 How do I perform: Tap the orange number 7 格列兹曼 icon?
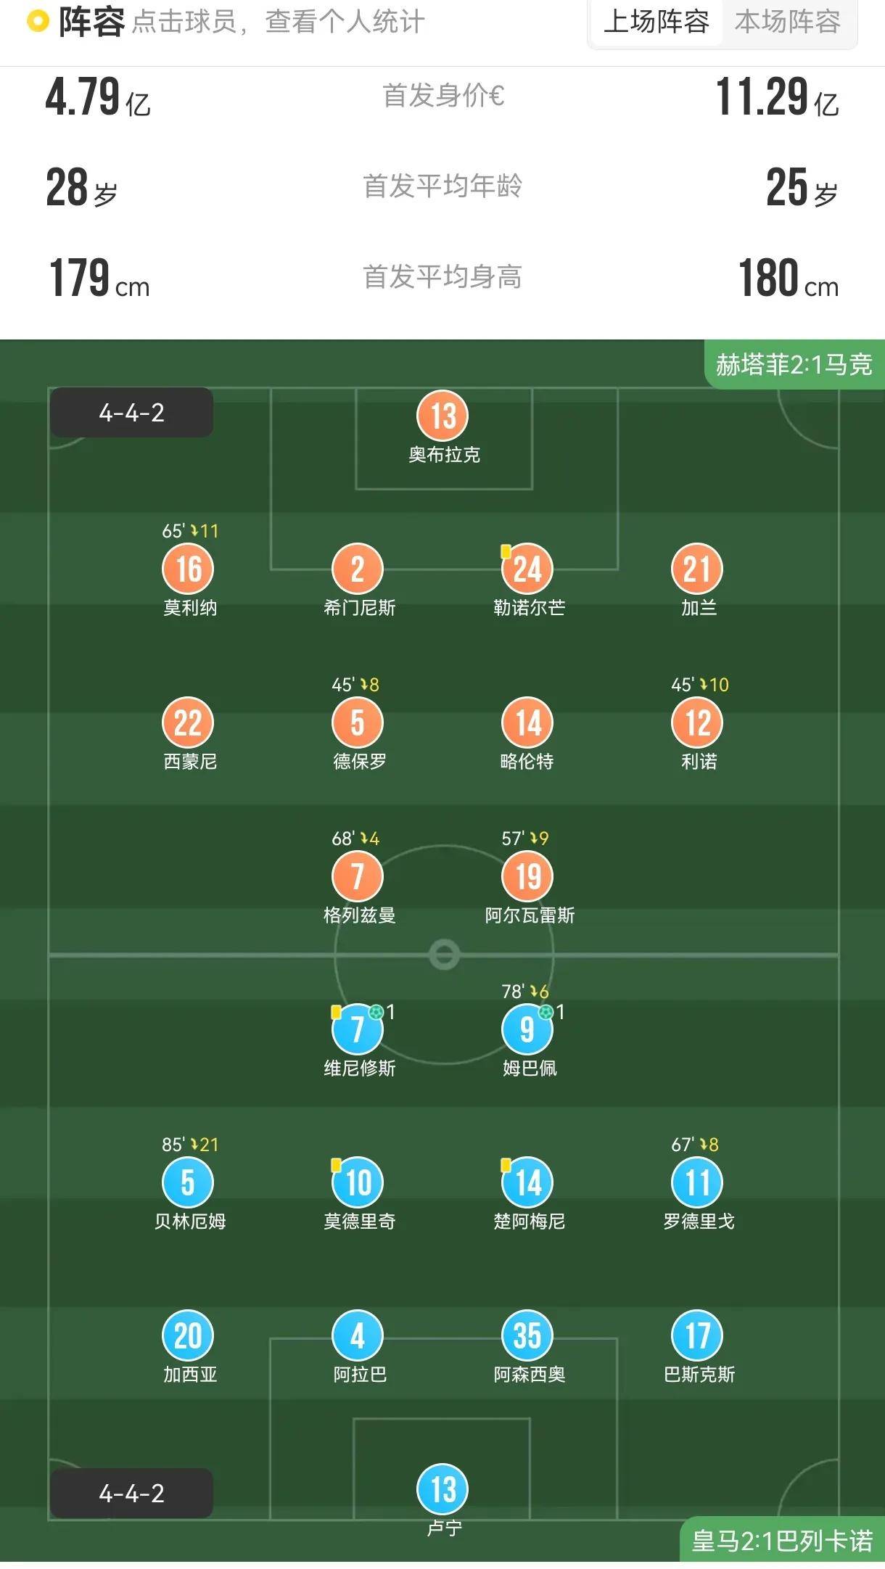(x=357, y=876)
